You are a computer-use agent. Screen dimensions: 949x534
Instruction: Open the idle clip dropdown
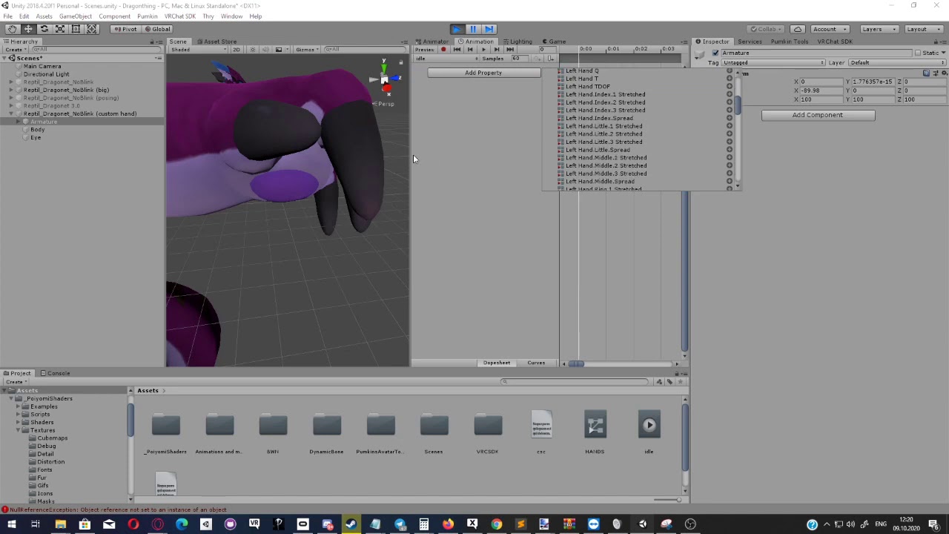tap(445, 59)
